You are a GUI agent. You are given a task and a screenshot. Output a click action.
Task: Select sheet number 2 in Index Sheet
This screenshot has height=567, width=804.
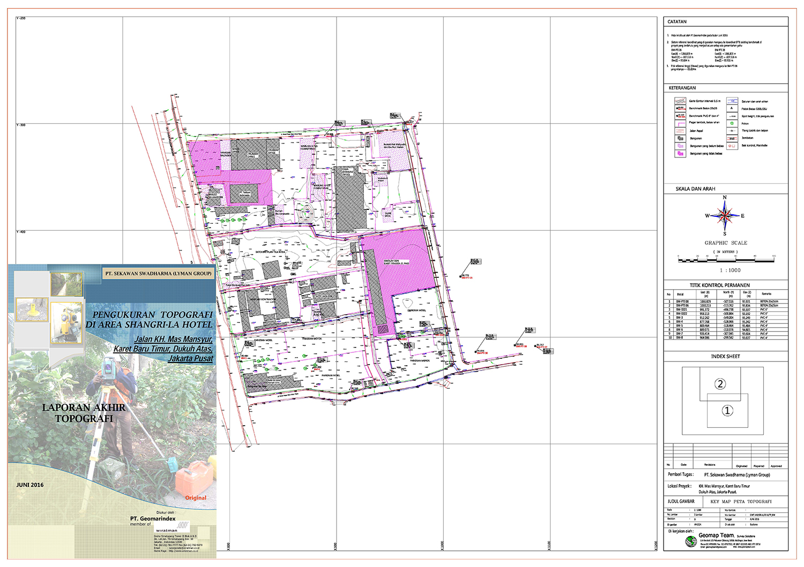pos(720,384)
